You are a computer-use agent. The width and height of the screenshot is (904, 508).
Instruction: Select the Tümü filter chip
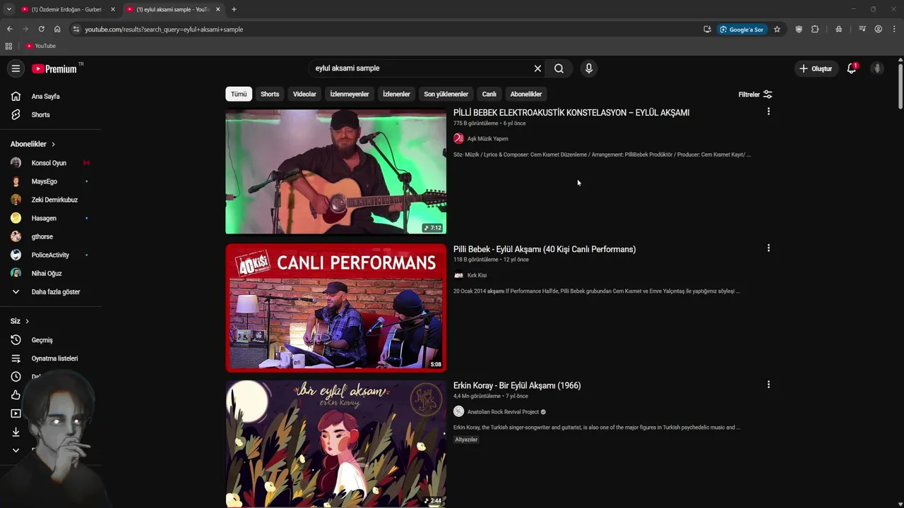point(239,94)
